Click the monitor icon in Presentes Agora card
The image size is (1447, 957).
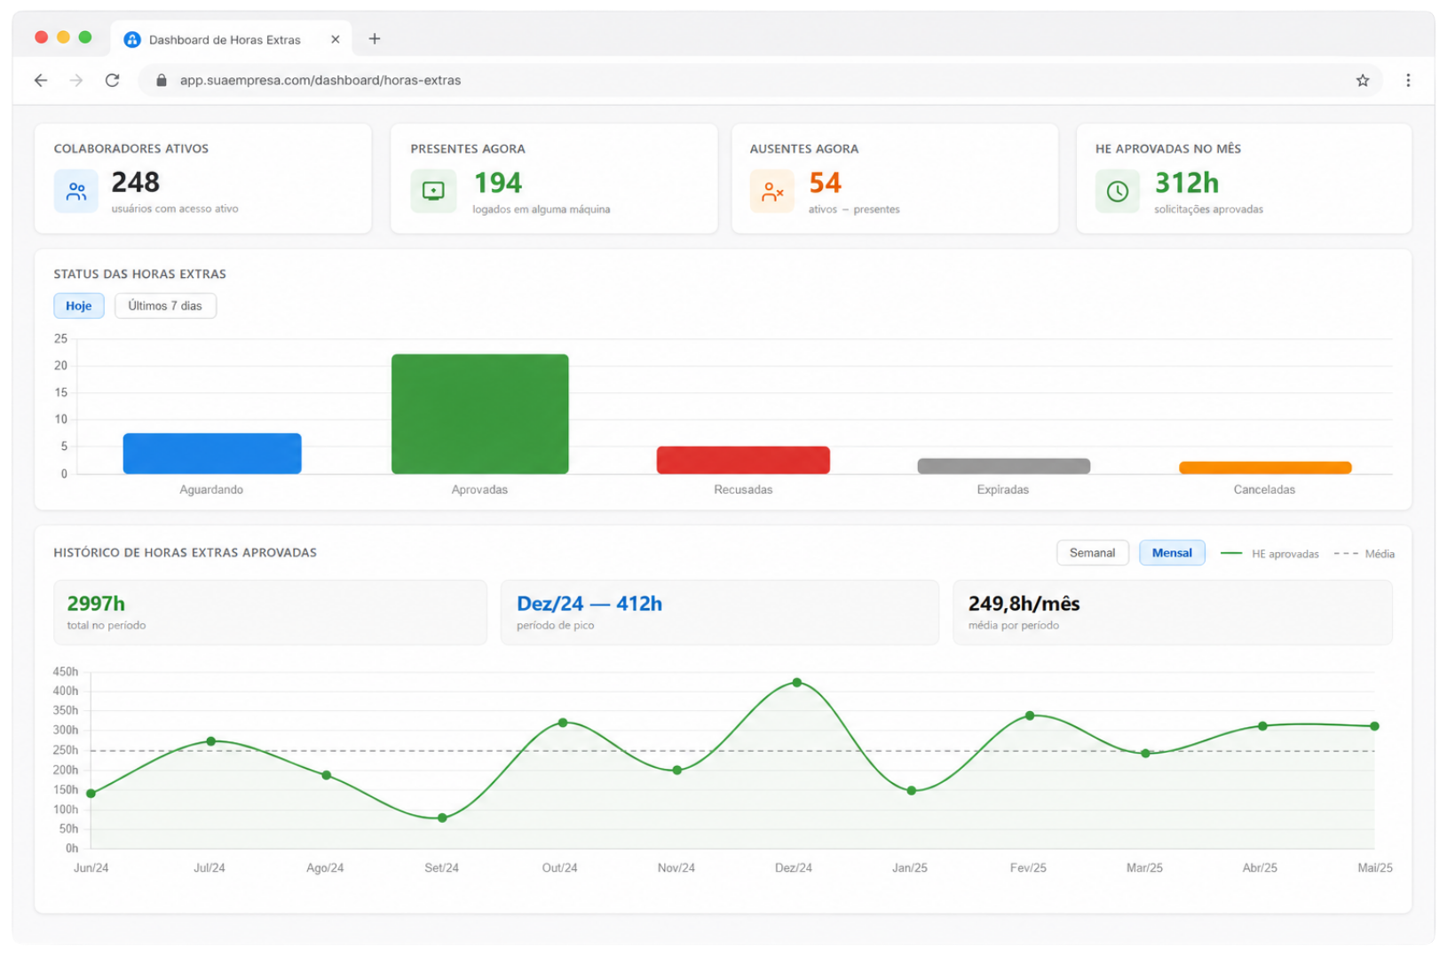click(433, 191)
